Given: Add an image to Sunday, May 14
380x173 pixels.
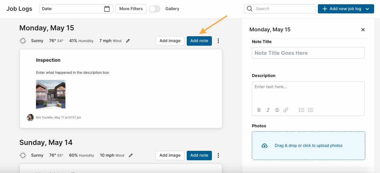Looking at the screenshot, I should 170,155.
